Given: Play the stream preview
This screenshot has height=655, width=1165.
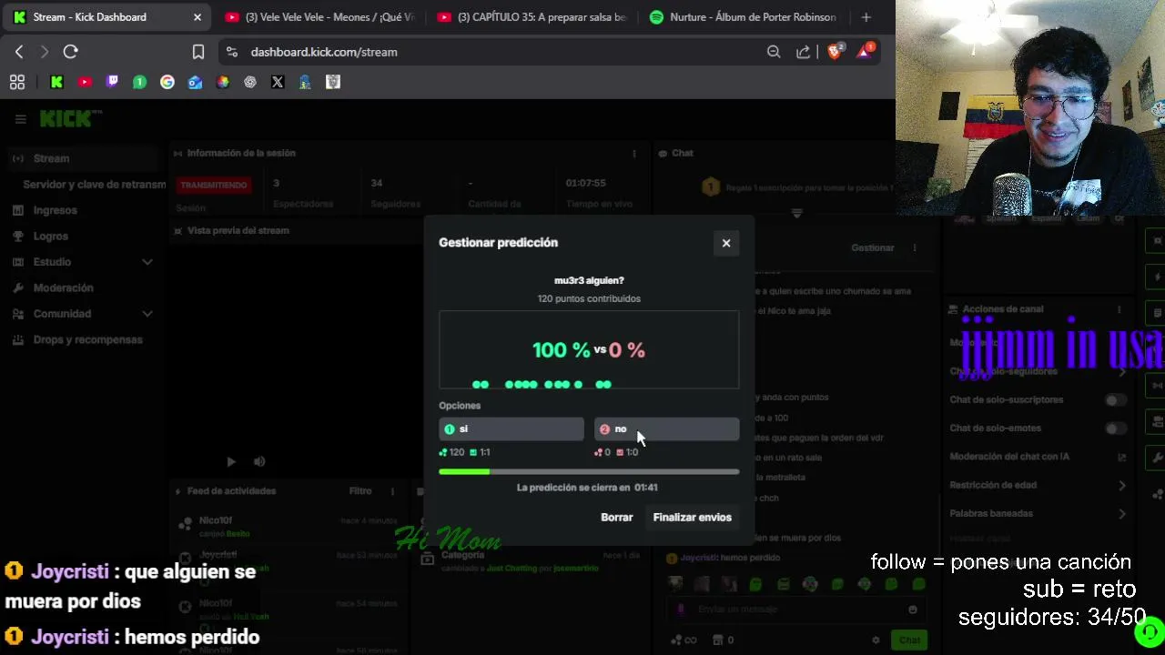Looking at the screenshot, I should (x=230, y=462).
